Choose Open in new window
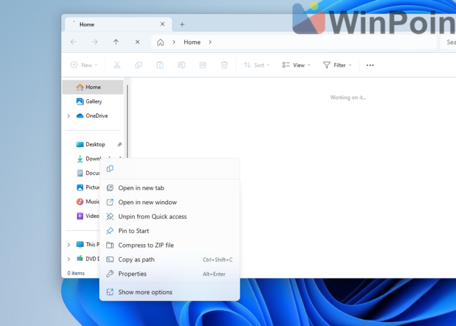The image size is (456, 326). pyautogui.click(x=170, y=202)
